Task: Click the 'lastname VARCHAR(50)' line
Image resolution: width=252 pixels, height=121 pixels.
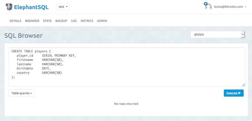Action: pos(40,64)
